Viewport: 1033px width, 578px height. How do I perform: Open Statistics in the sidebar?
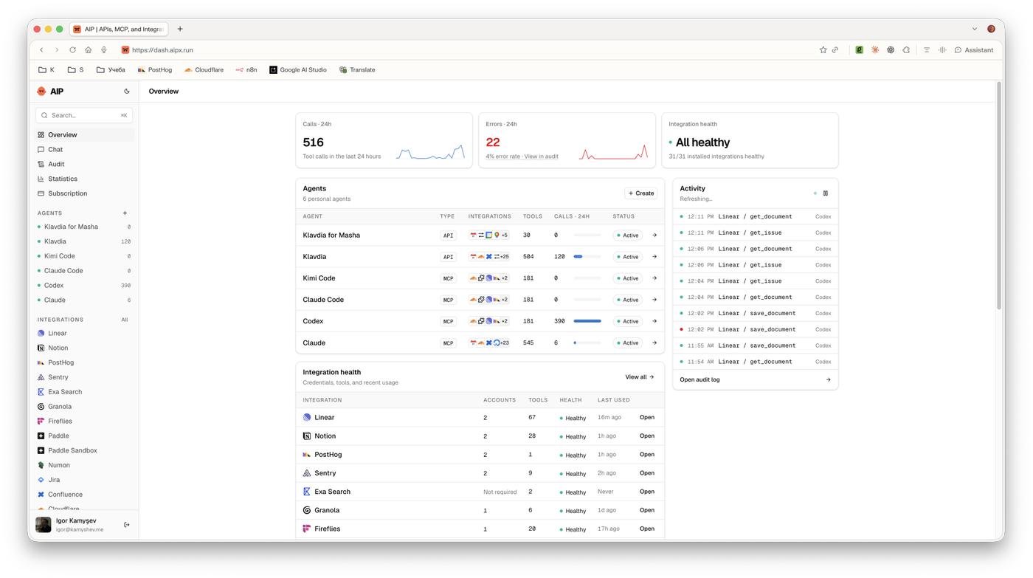[x=84, y=179]
